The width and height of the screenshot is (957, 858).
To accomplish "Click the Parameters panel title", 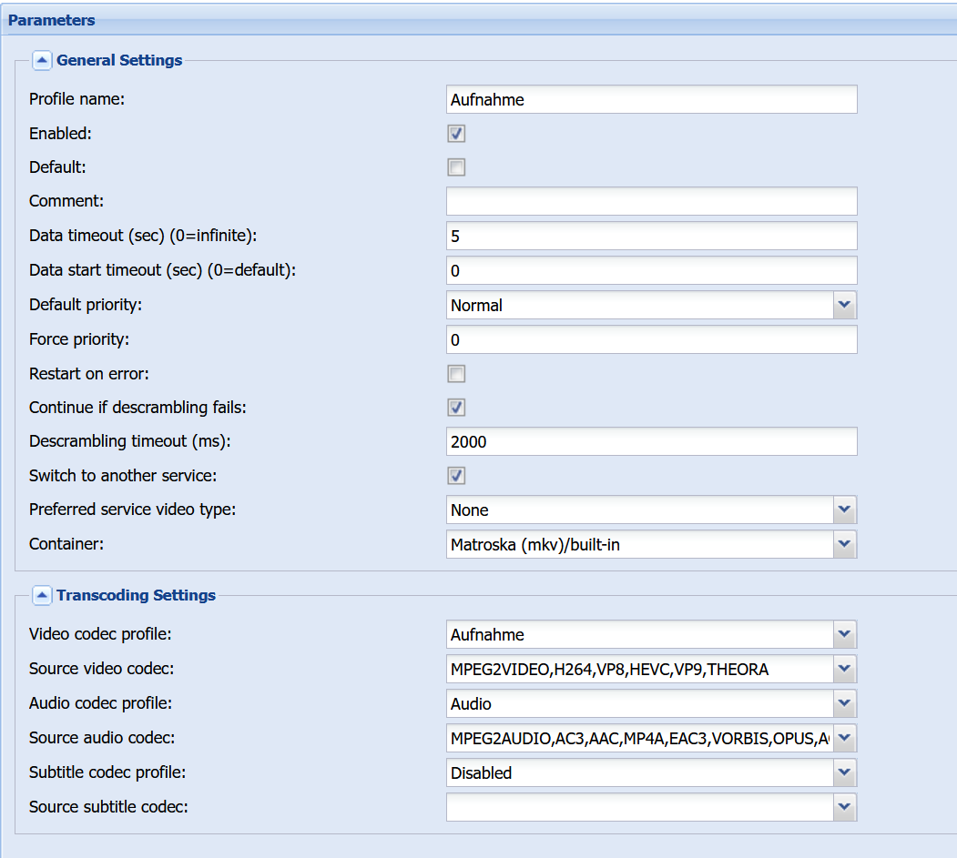I will point(51,20).
